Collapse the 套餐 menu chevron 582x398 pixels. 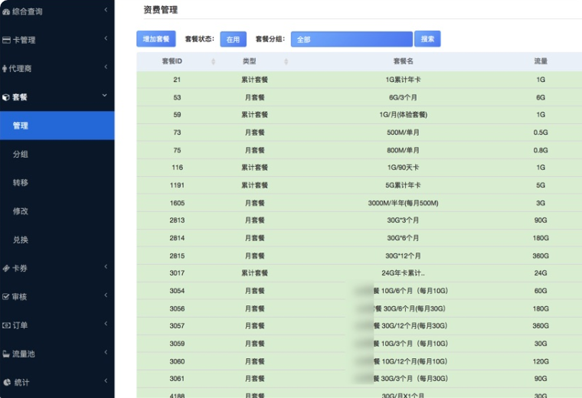pyautogui.click(x=105, y=96)
